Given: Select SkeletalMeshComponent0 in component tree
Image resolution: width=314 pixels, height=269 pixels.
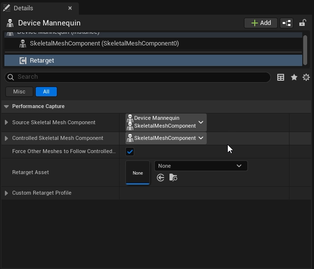Looking at the screenshot, I should (x=104, y=44).
